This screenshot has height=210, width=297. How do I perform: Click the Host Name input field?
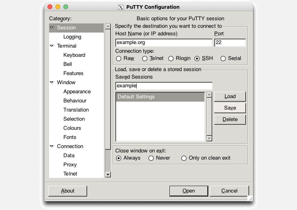tap(164, 42)
